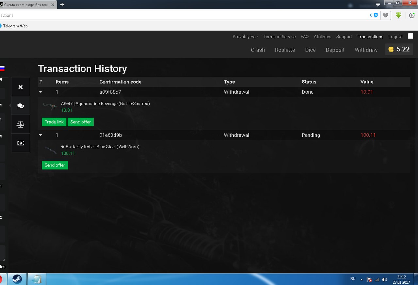Screen dimensions: 418x285
Task: Open a new browser tab
Action: 62,5
